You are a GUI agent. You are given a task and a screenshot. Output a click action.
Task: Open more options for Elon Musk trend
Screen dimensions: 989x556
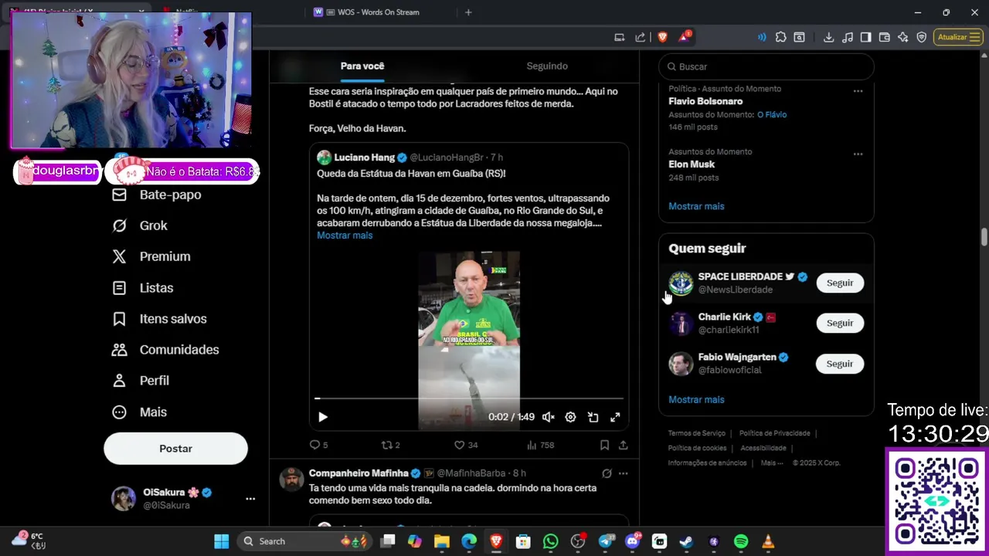(x=858, y=154)
